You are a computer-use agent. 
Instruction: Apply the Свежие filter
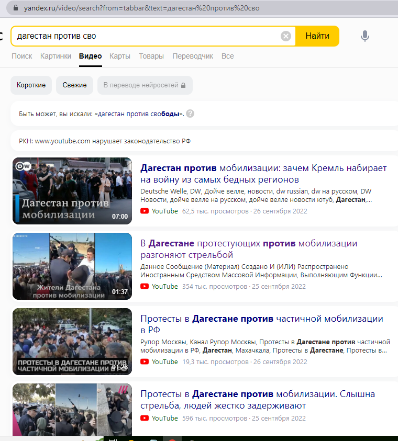pos(74,85)
